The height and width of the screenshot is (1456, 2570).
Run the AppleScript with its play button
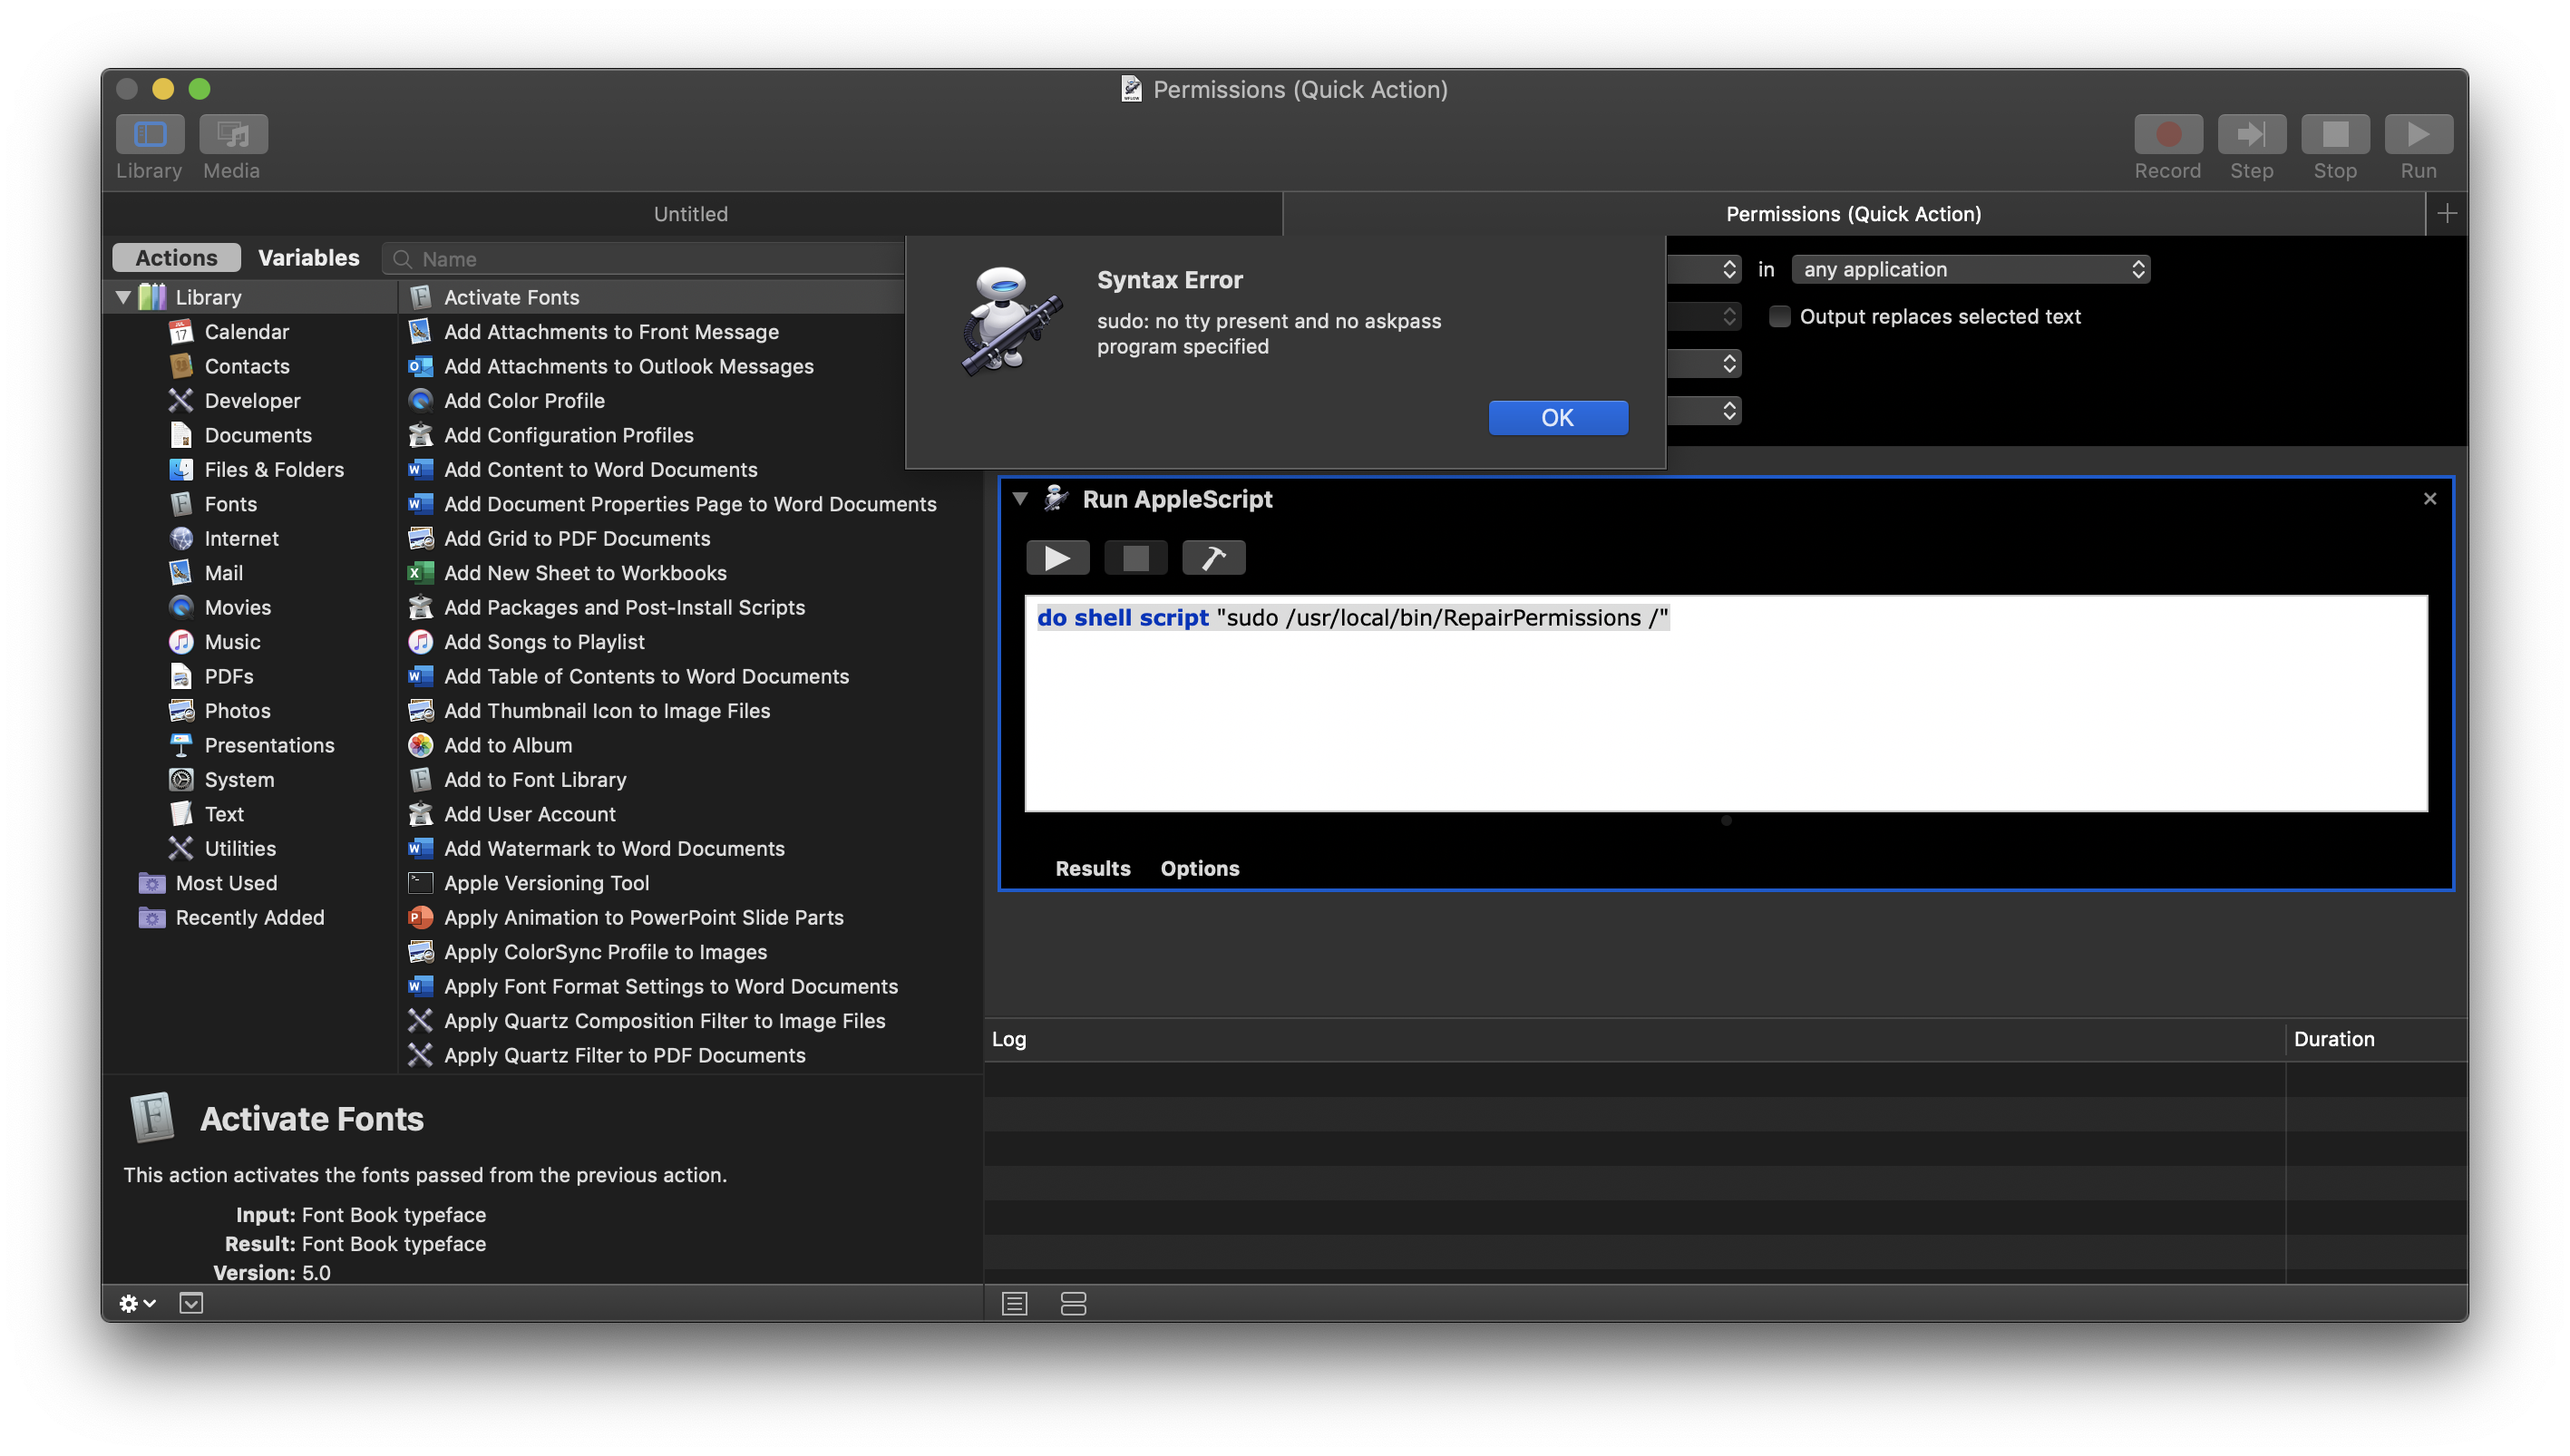(1057, 557)
